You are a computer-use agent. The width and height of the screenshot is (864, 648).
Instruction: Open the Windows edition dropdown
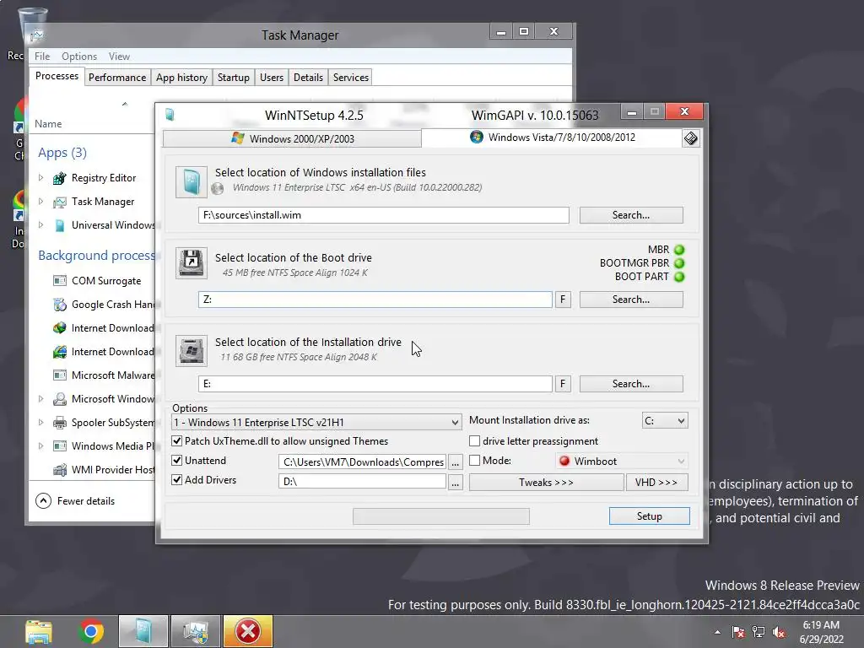[317, 423]
